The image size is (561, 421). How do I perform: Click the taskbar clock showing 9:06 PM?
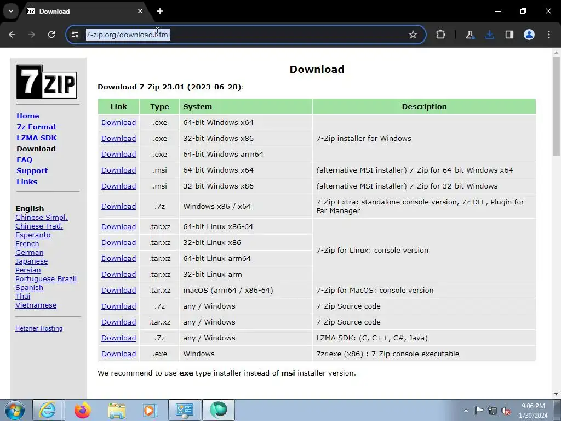[x=533, y=411]
